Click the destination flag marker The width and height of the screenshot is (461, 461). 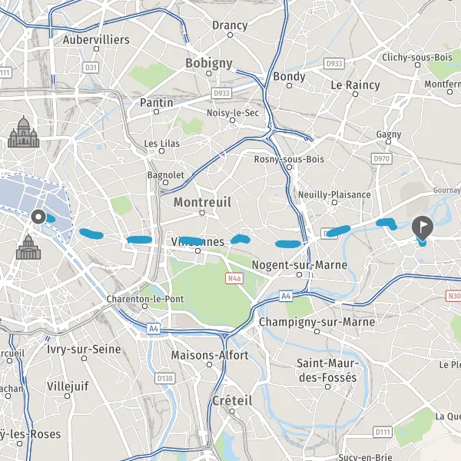[422, 228]
